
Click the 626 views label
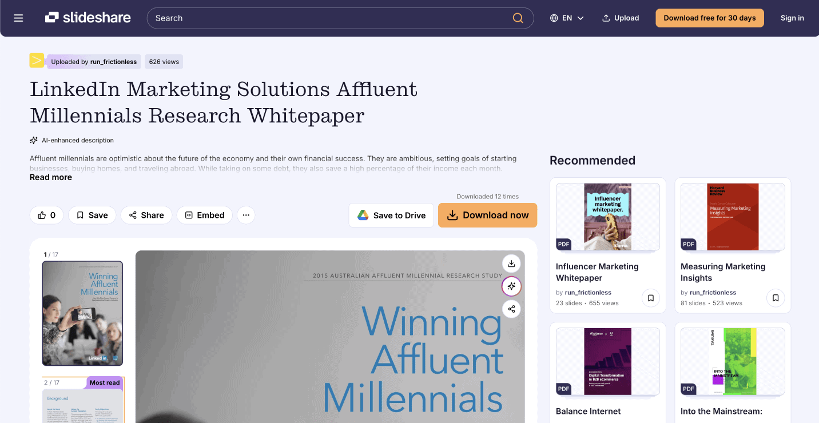pyautogui.click(x=164, y=62)
